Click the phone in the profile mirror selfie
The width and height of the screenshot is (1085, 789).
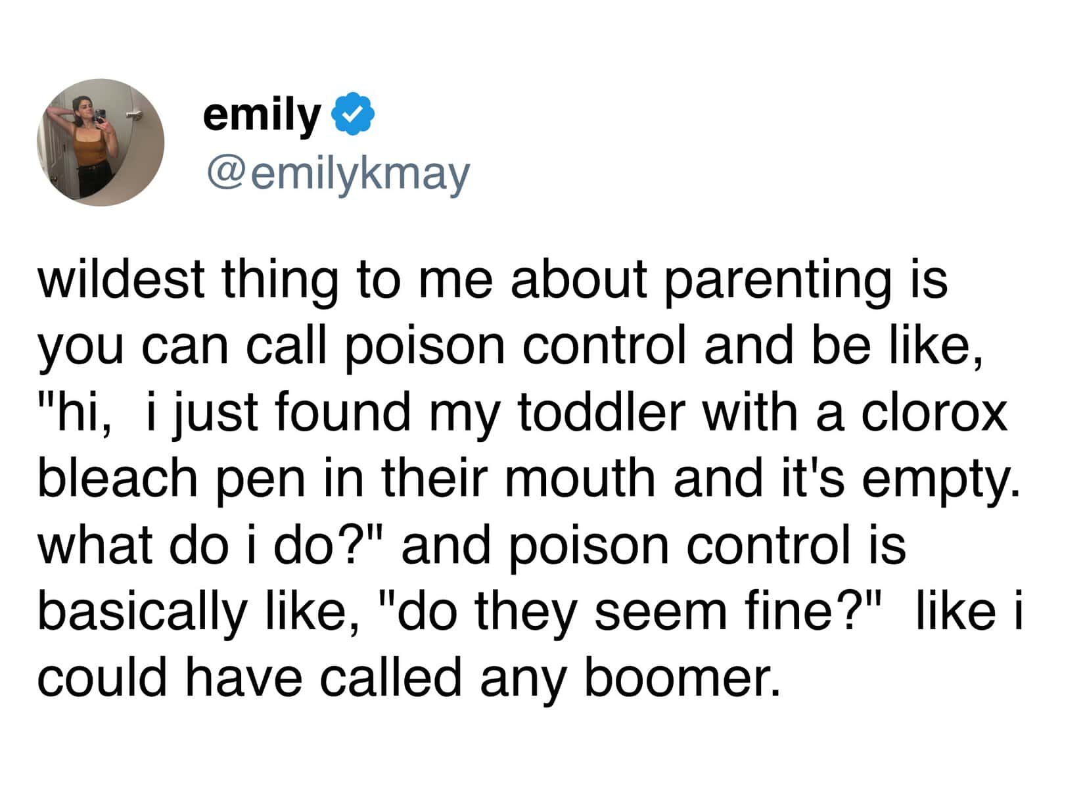(x=101, y=116)
